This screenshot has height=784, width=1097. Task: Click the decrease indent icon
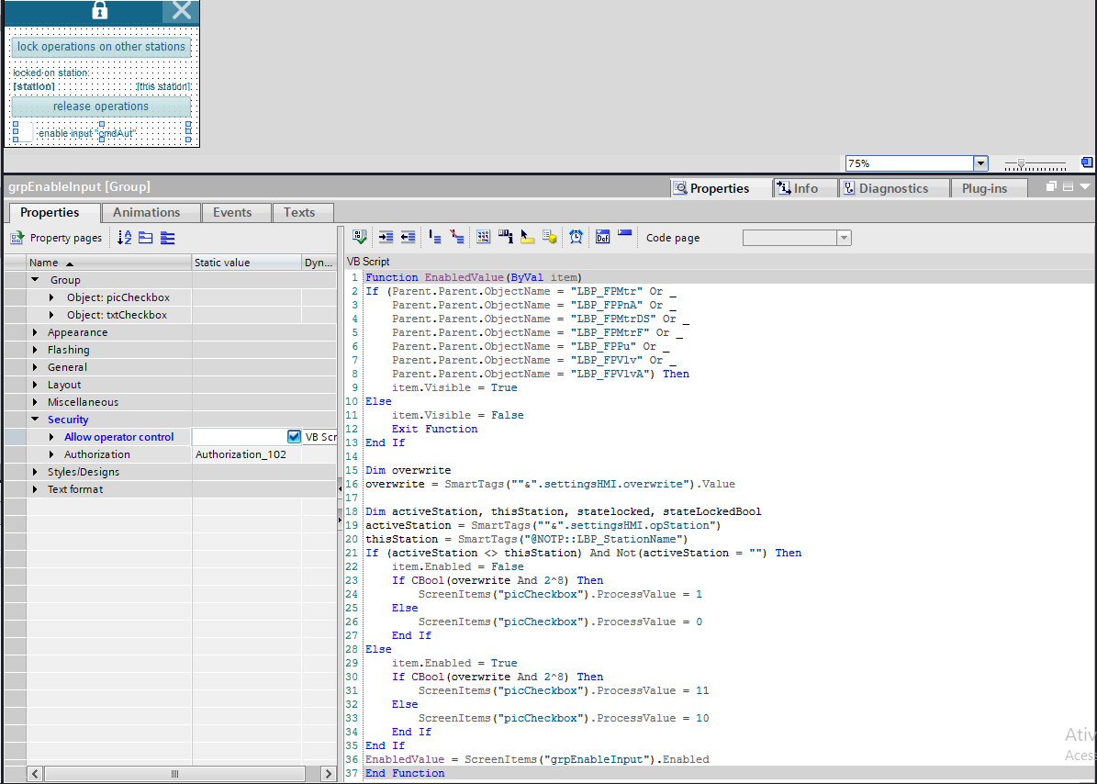(409, 237)
